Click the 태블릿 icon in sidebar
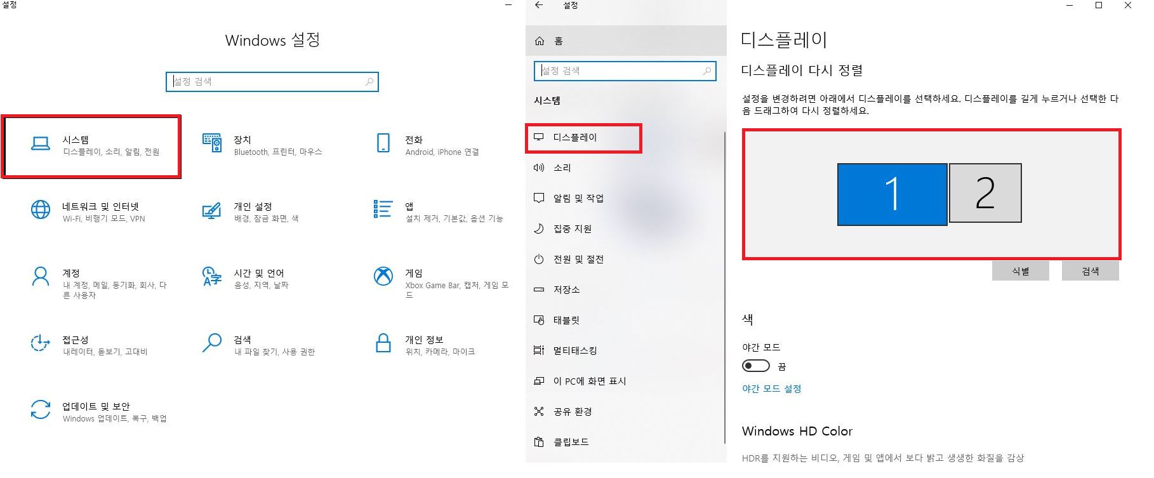Image resolution: width=1154 pixels, height=478 pixels. [539, 320]
